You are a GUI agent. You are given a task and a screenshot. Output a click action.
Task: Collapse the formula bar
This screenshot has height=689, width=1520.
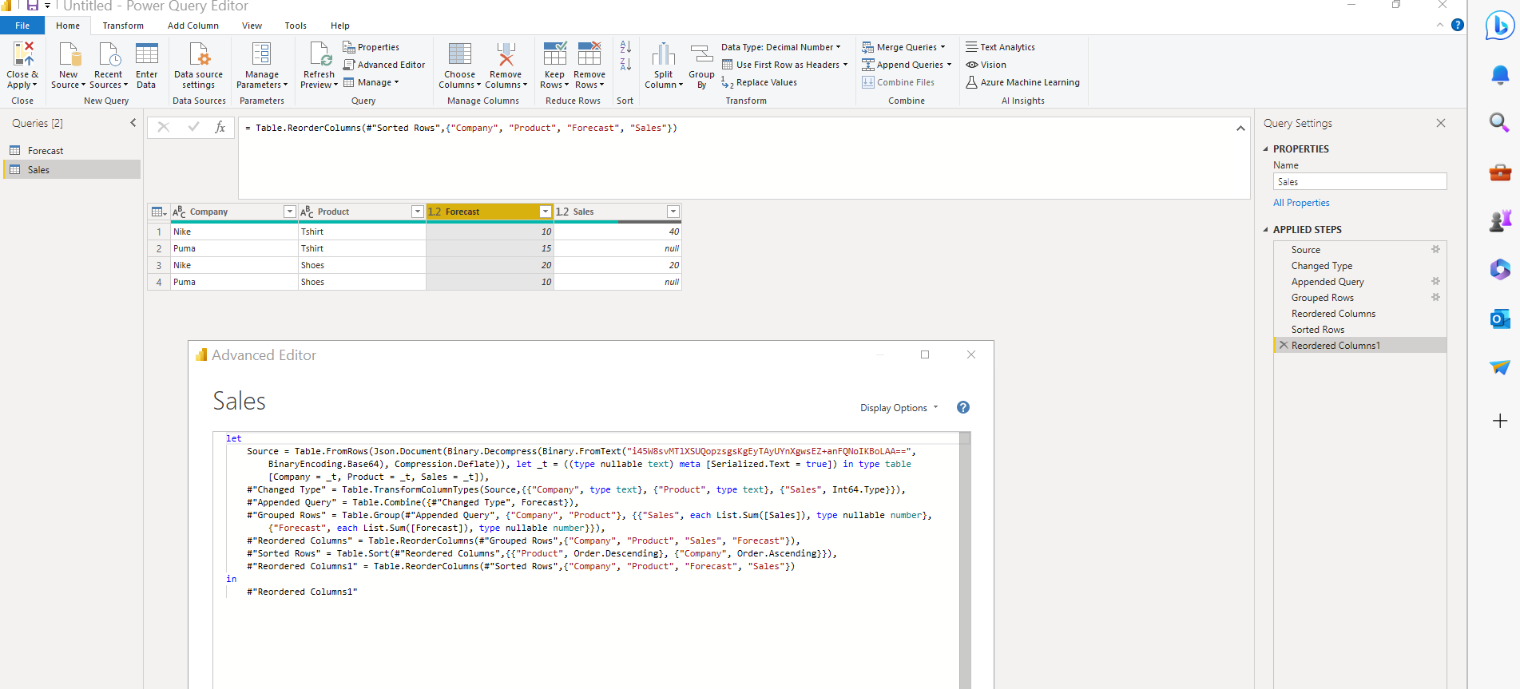pos(1240,128)
